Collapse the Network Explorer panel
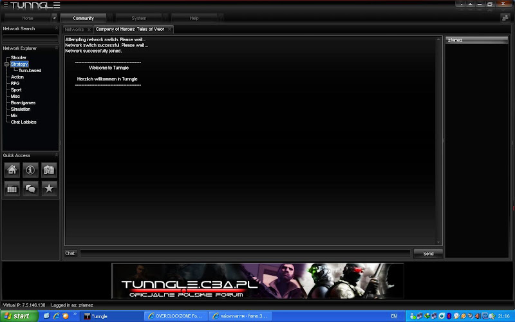This screenshot has width=515, height=322. [x=56, y=48]
